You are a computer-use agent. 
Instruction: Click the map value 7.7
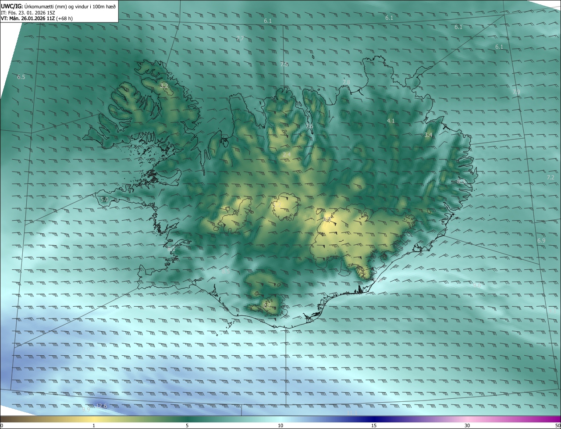pyautogui.click(x=240, y=39)
